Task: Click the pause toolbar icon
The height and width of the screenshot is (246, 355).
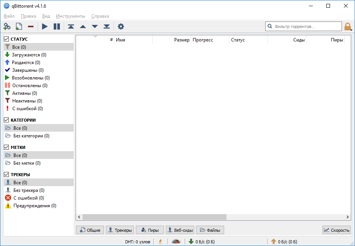Action: [56, 26]
